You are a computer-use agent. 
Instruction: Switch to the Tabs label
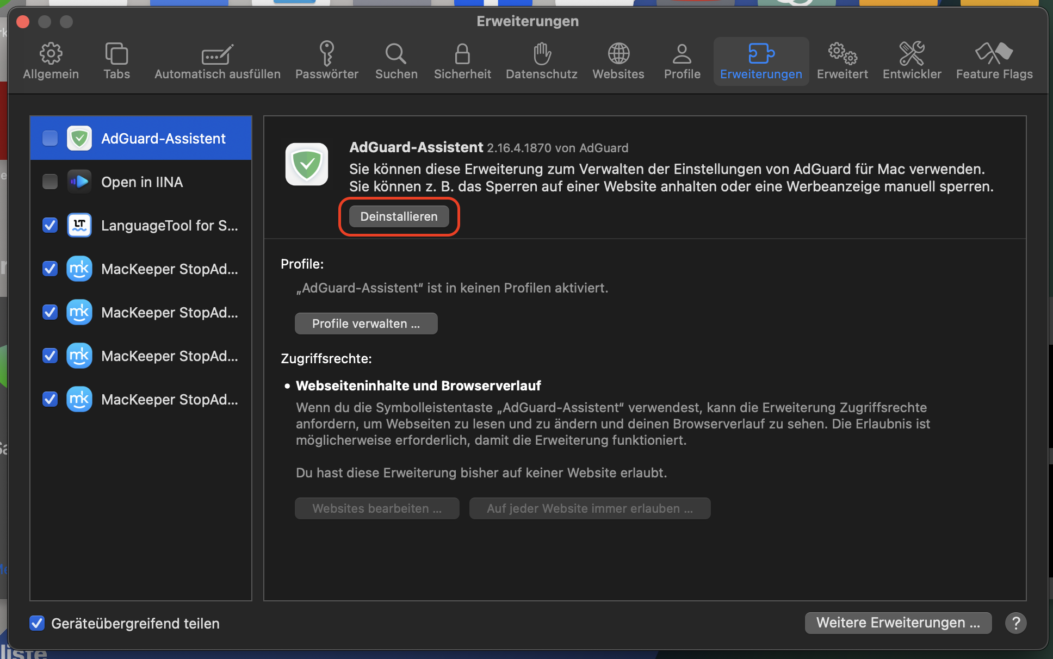pos(116,74)
